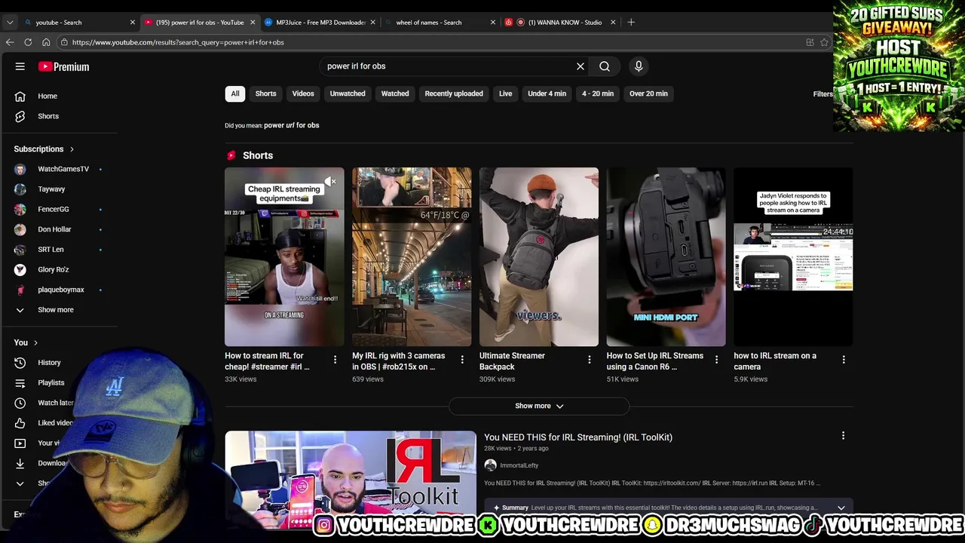
Task: Click the YouTube Premium logo
Action: 64,66
